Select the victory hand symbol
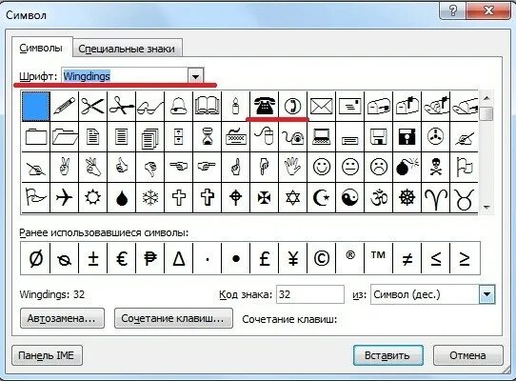 click(65, 168)
